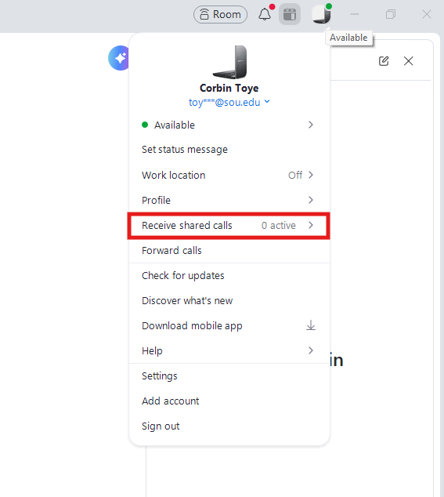Select Set status message
Image resolution: width=444 pixels, height=497 pixels.
(x=229, y=149)
